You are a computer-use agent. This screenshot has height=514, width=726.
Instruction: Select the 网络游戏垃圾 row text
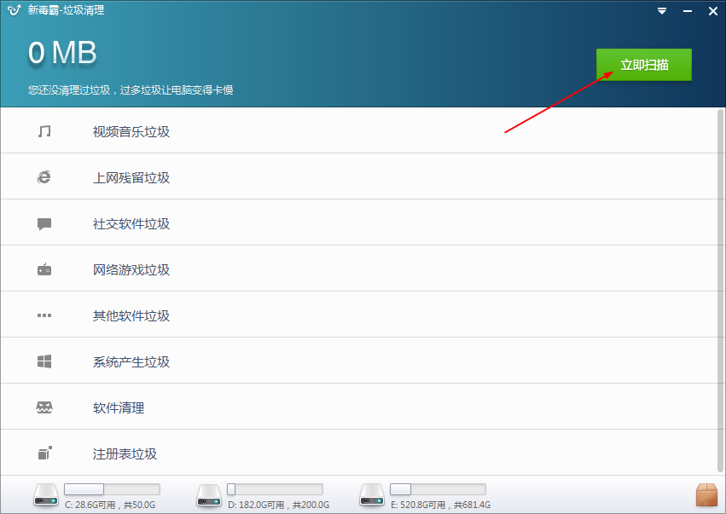point(131,269)
